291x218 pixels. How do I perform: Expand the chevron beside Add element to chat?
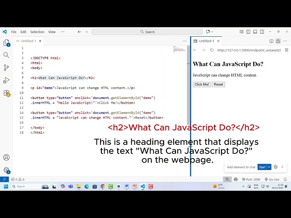282,167
